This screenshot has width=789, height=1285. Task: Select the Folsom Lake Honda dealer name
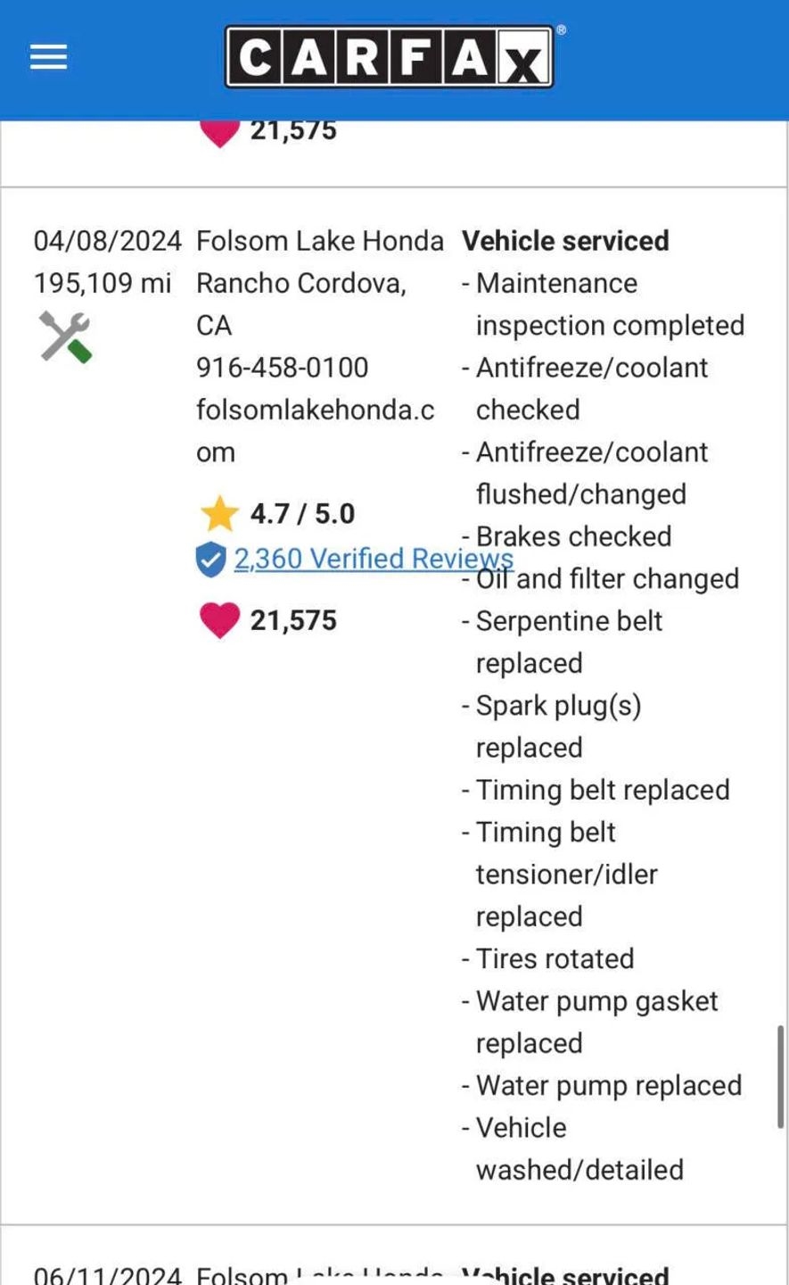(319, 241)
